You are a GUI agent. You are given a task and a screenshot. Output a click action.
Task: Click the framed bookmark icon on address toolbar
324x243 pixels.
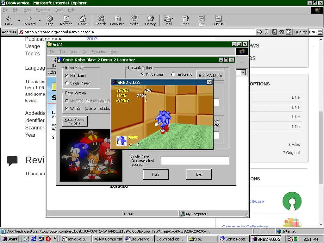[274, 32]
